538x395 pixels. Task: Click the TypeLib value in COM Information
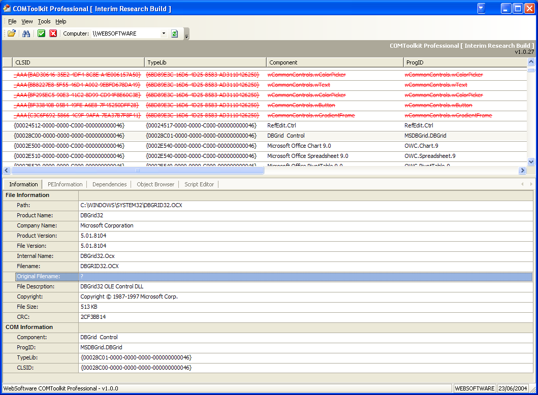coord(305,357)
